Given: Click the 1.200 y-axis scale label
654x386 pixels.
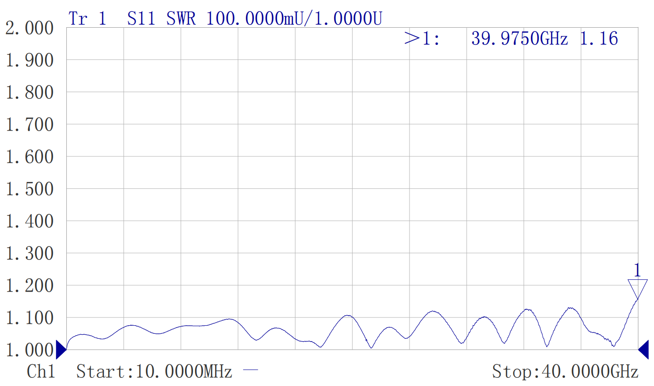Looking at the screenshot, I should click(x=30, y=286).
